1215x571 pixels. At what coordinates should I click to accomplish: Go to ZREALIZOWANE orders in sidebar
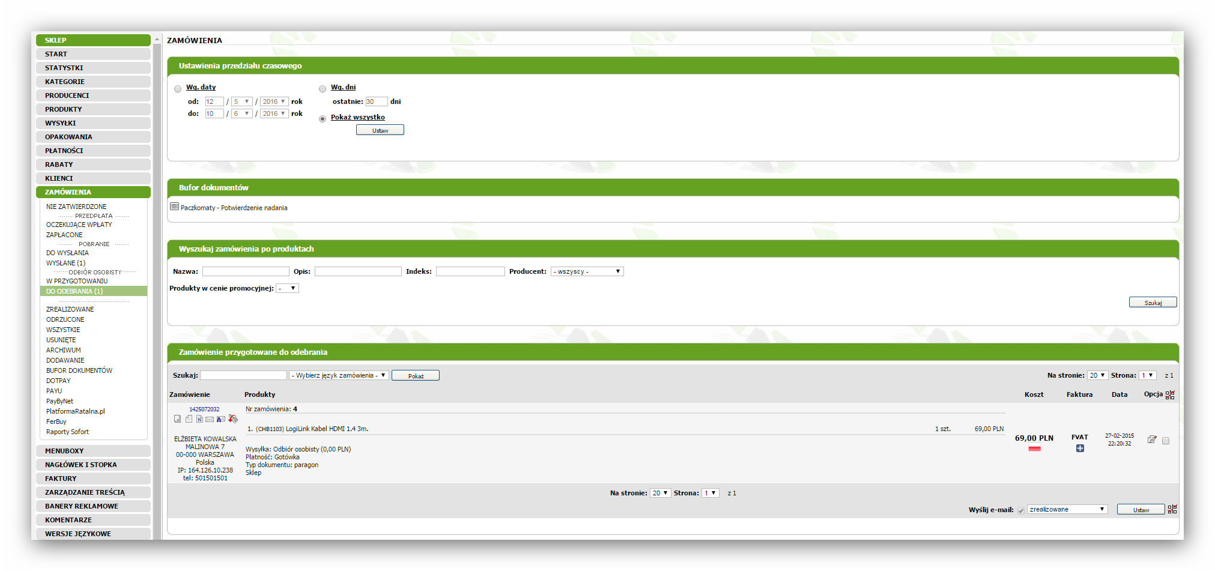[70, 309]
